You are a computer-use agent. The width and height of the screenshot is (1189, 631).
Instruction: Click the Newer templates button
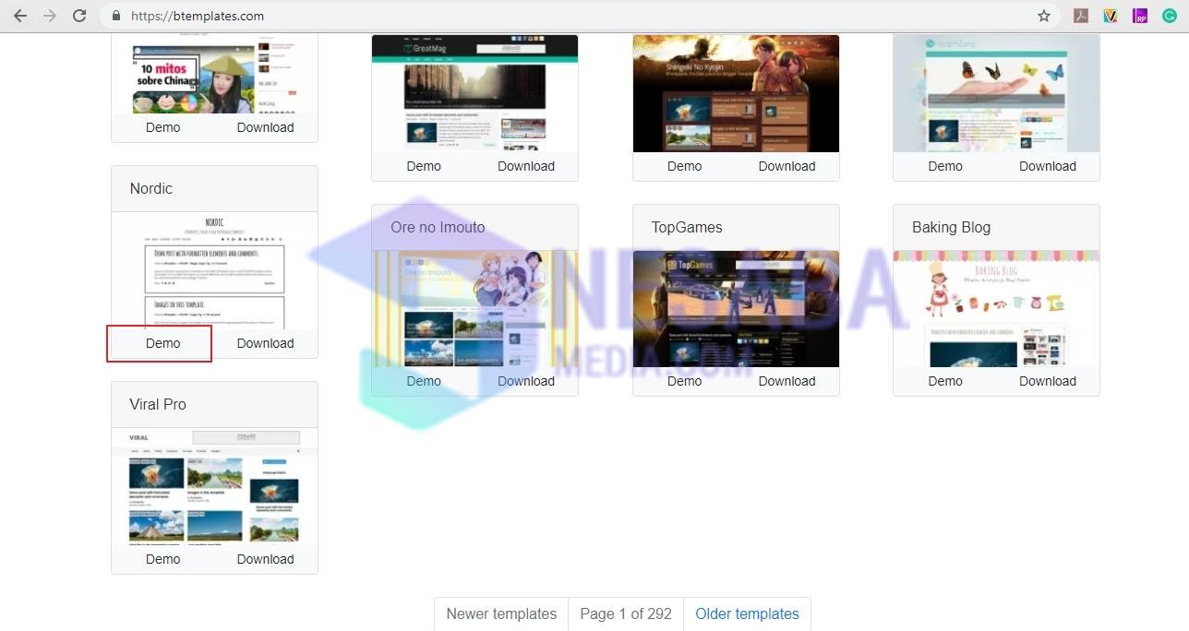pyautogui.click(x=501, y=613)
